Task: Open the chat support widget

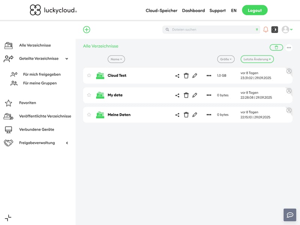Action: pos(290,215)
